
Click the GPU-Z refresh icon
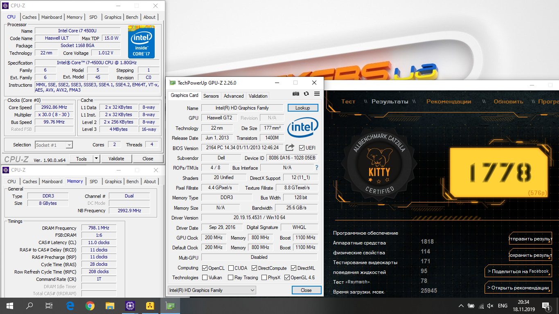coord(306,94)
